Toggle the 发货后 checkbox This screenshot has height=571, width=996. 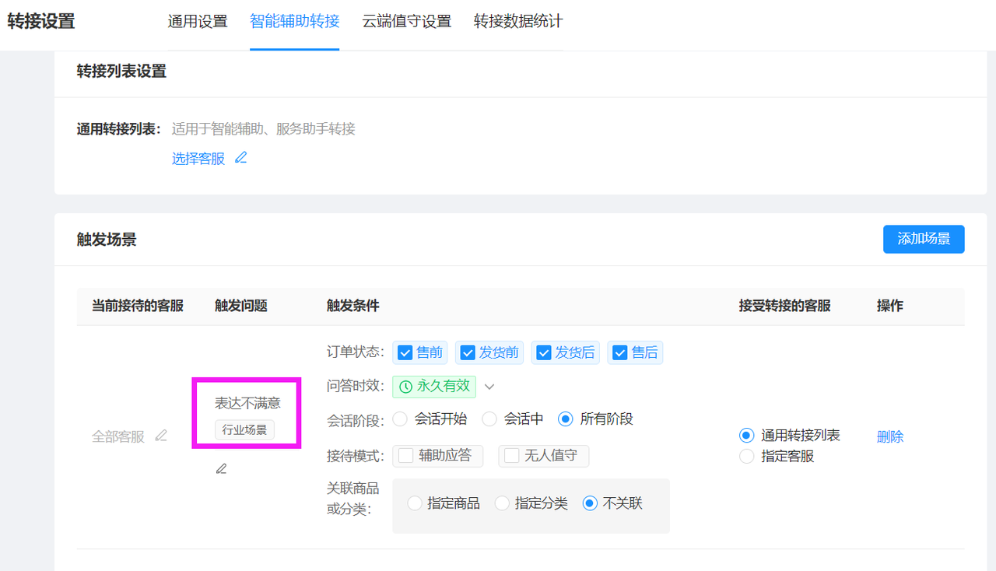click(x=544, y=353)
